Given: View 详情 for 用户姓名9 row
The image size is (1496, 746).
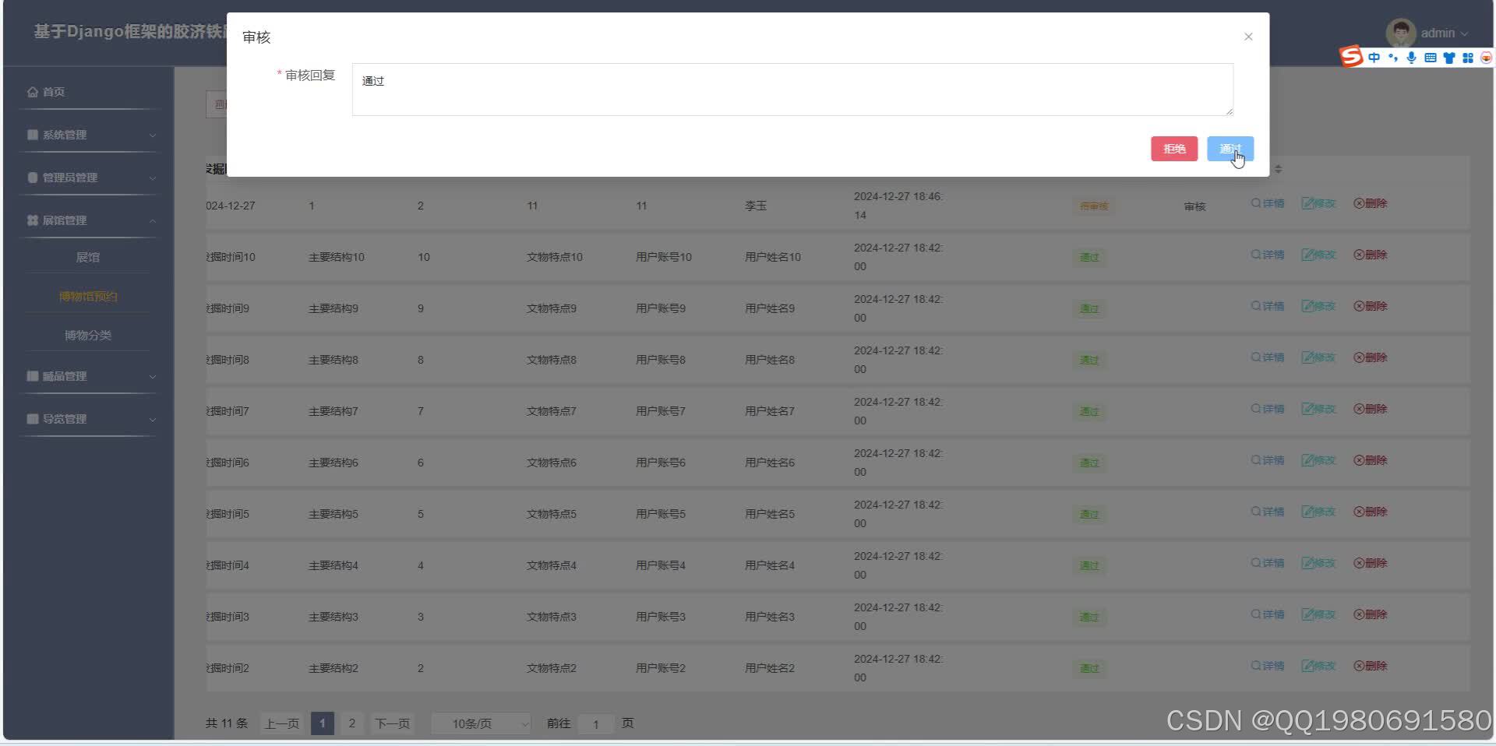Looking at the screenshot, I should pyautogui.click(x=1267, y=306).
